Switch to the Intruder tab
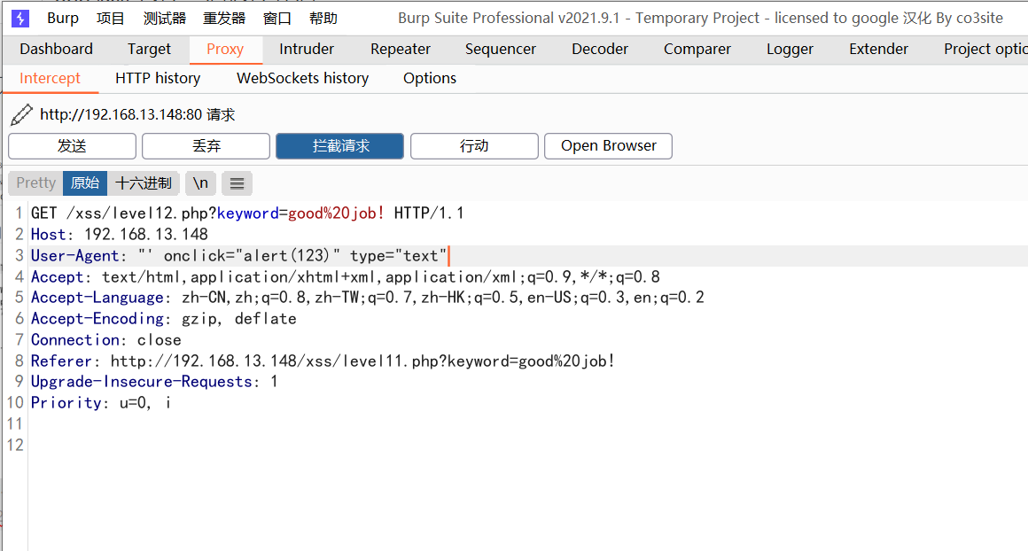The width and height of the screenshot is (1028, 551). (x=306, y=49)
